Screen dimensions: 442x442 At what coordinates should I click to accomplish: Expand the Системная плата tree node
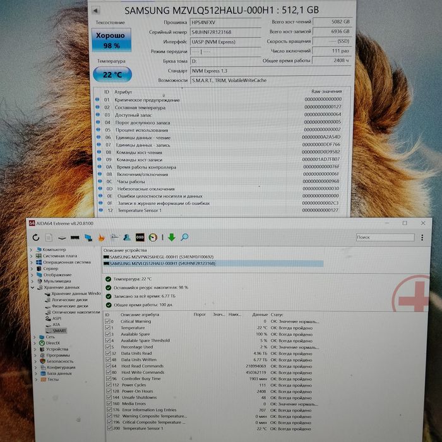click(32, 256)
